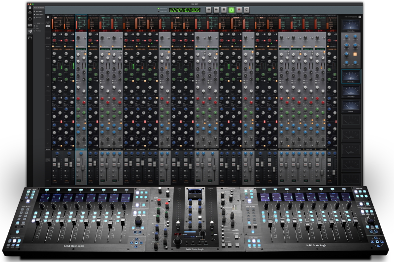The width and height of the screenshot is (394, 262).
Task: Solo the Bass channel
Action: pos(174,159)
